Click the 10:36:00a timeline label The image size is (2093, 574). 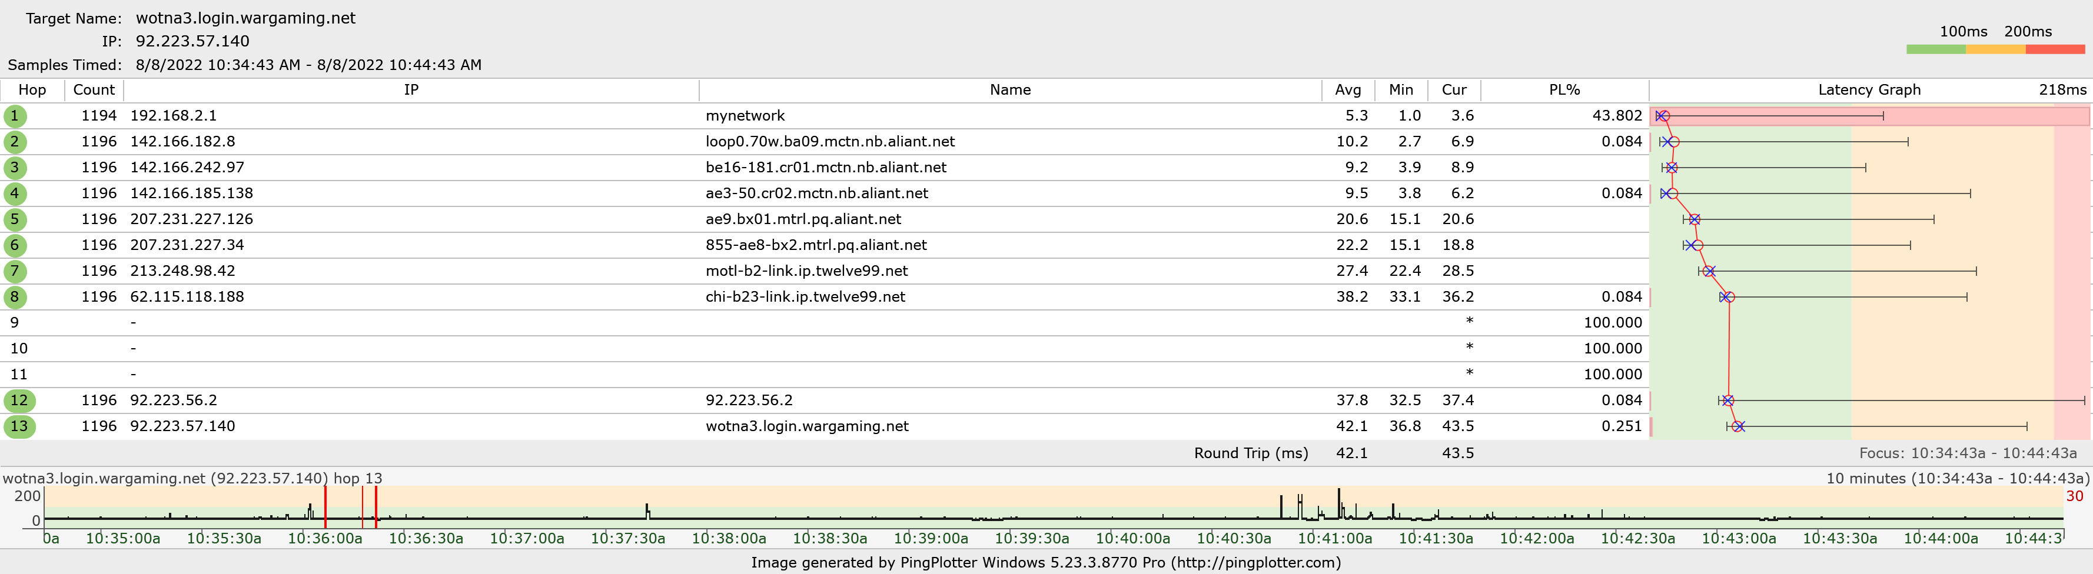tap(325, 538)
